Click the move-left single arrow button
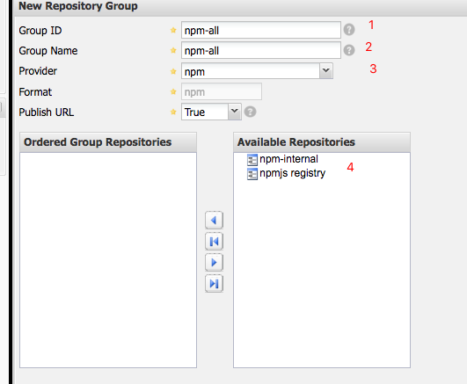This screenshot has width=467, height=384. tap(214, 221)
